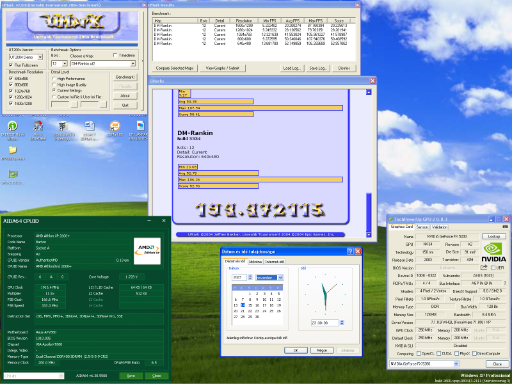
Task: Uncheck the 800x600 benchmark resolution
Action: coord(11,84)
